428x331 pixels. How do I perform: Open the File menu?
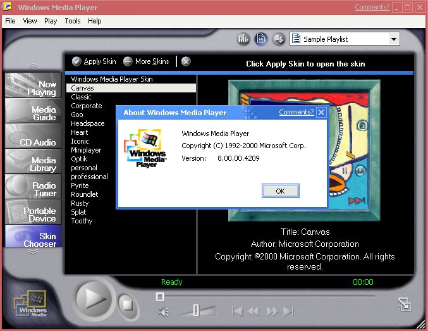10,21
